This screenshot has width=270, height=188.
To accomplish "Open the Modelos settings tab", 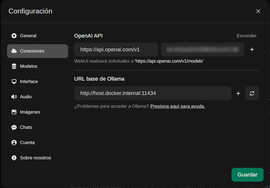I will (x=29, y=66).
